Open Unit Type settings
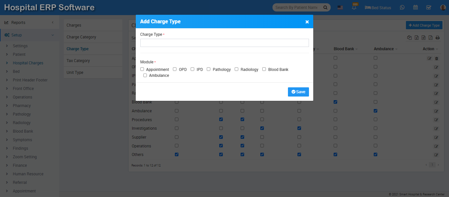Viewport: 449px width, 197px height. (74, 72)
